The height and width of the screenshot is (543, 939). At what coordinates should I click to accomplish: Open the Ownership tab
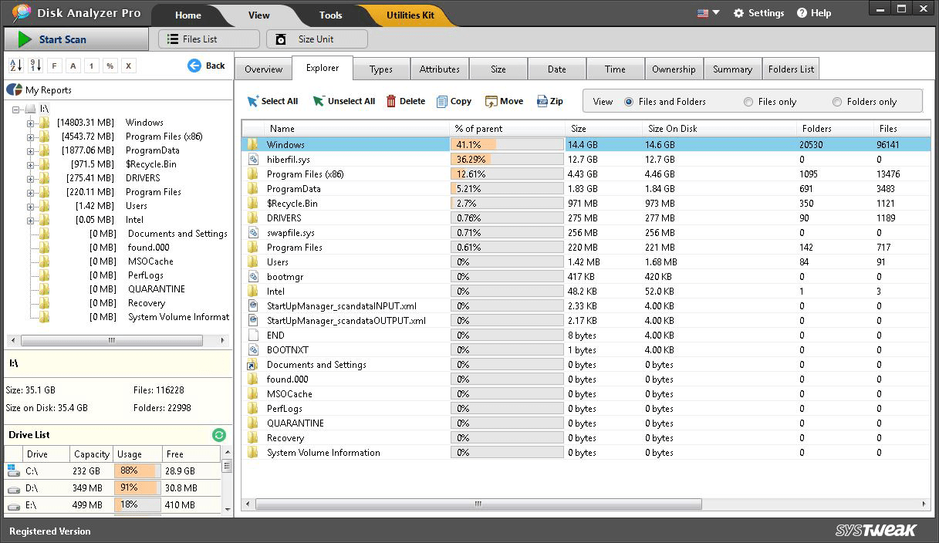pyautogui.click(x=674, y=69)
